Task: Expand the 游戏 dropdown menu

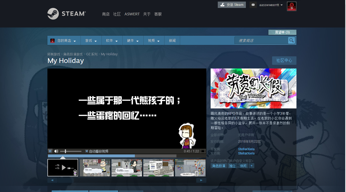Action: 91,40
